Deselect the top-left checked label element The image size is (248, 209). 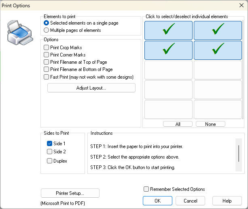tap(168, 30)
